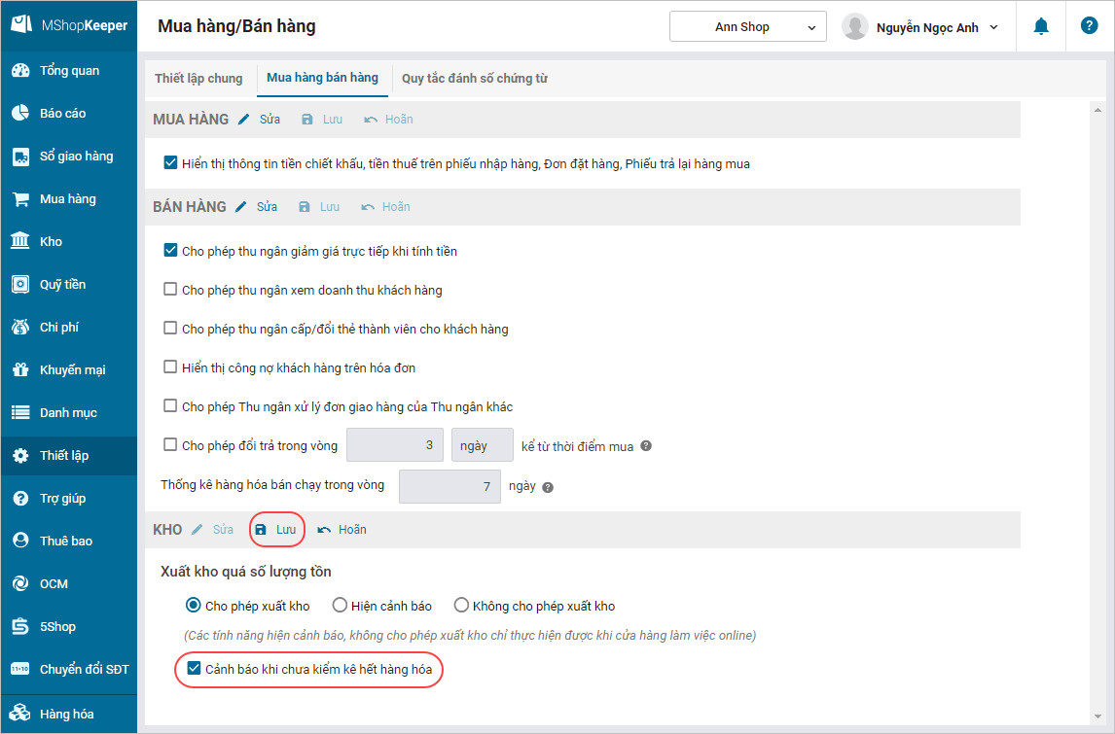Click Sửa in KHO section

point(223,530)
